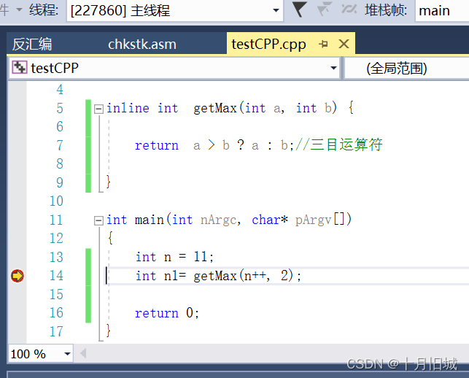
Task: Click the 堆栈帧: label in the toolbar
Action: tap(386, 10)
